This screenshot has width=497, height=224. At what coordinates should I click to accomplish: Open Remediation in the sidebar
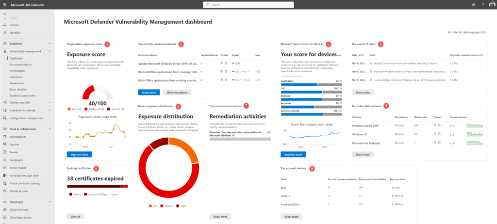coord(17,71)
